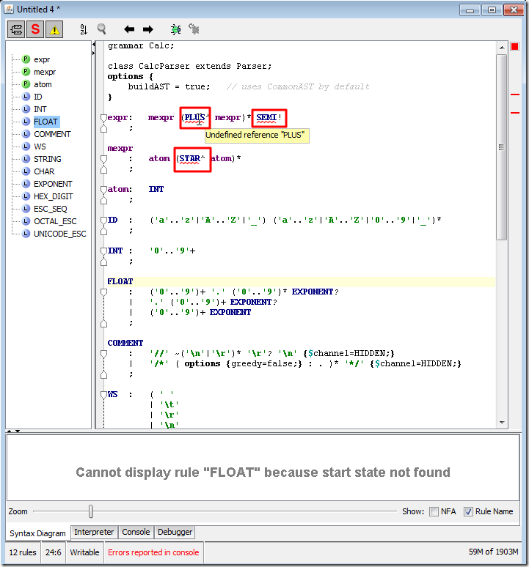The height and width of the screenshot is (567, 529).
Task: Select the OCTAL_ESC rule in tree
Action: (x=55, y=221)
